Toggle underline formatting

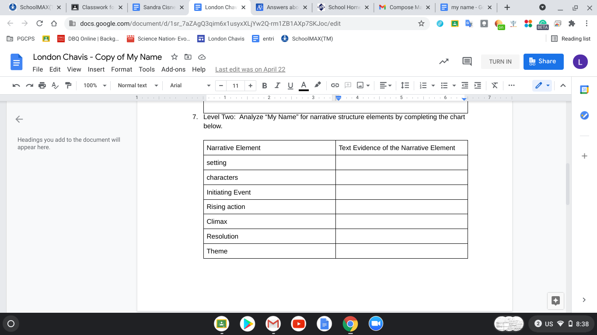[290, 85]
